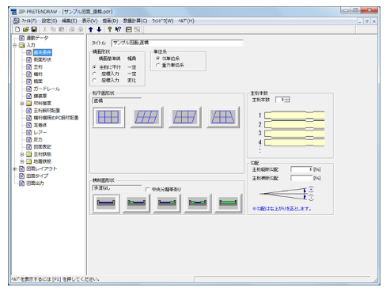Open a file with the folder toolbar icon
390x295 pixels.
click(x=25, y=29)
